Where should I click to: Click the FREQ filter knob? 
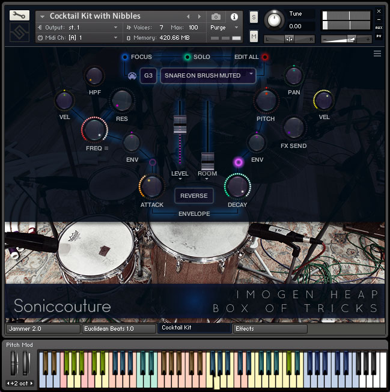click(x=94, y=130)
